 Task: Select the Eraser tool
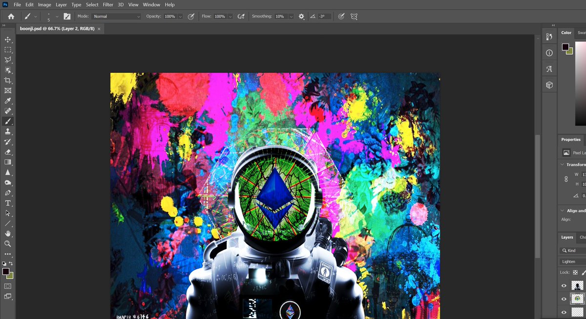(8, 152)
